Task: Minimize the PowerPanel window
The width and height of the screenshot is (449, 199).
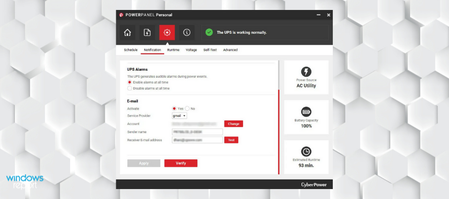Action: (x=318, y=15)
